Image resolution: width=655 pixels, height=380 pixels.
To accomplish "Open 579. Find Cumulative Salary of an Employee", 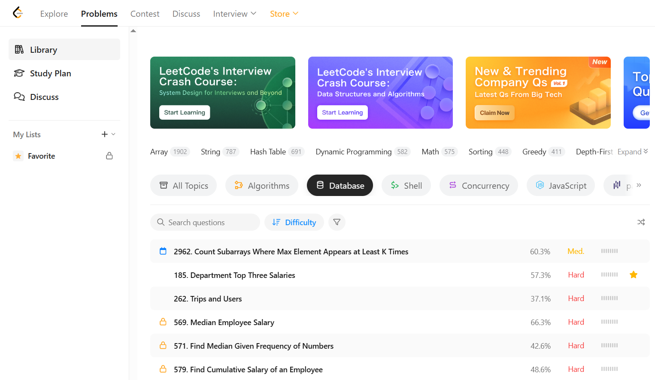I will 248,370.
